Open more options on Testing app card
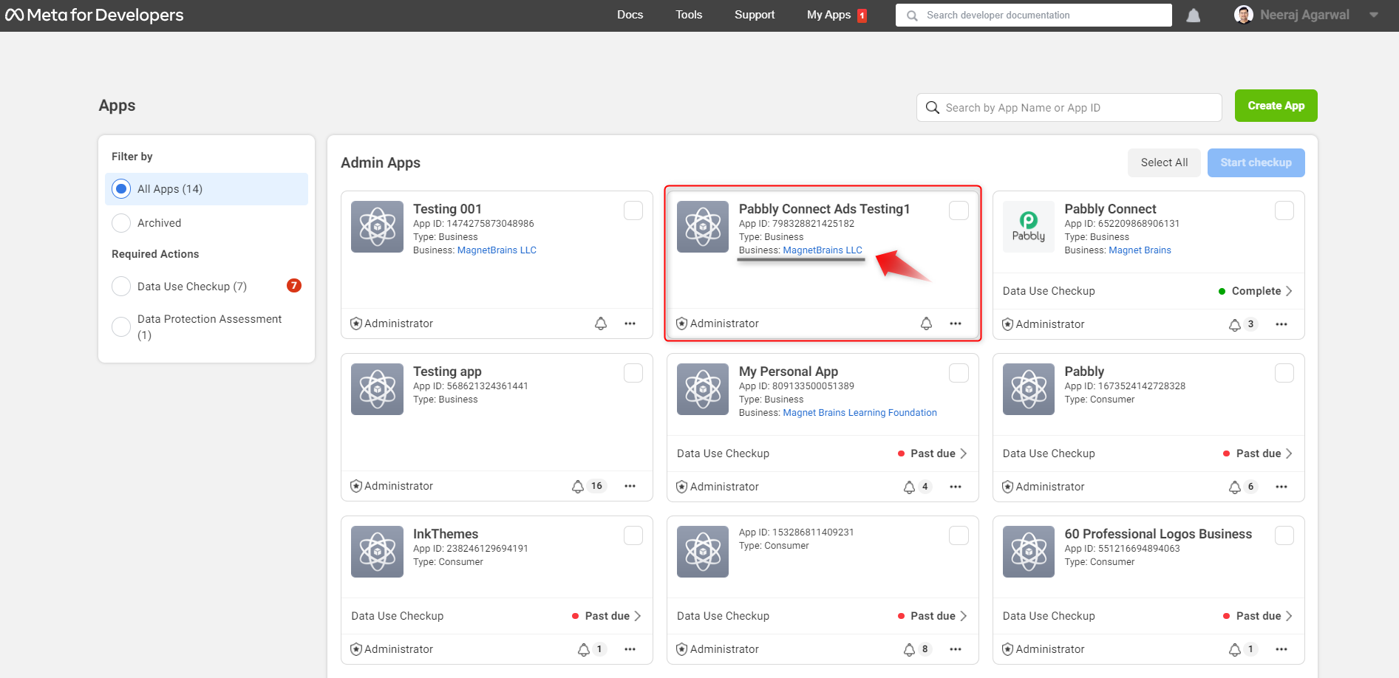The height and width of the screenshot is (678, 1399). (x=630, y=486)
